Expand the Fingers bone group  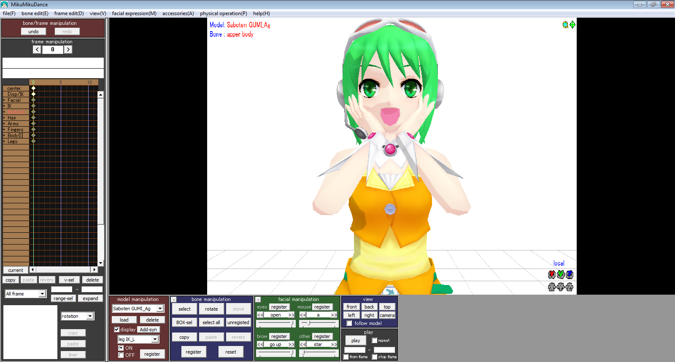pos(4,130)
